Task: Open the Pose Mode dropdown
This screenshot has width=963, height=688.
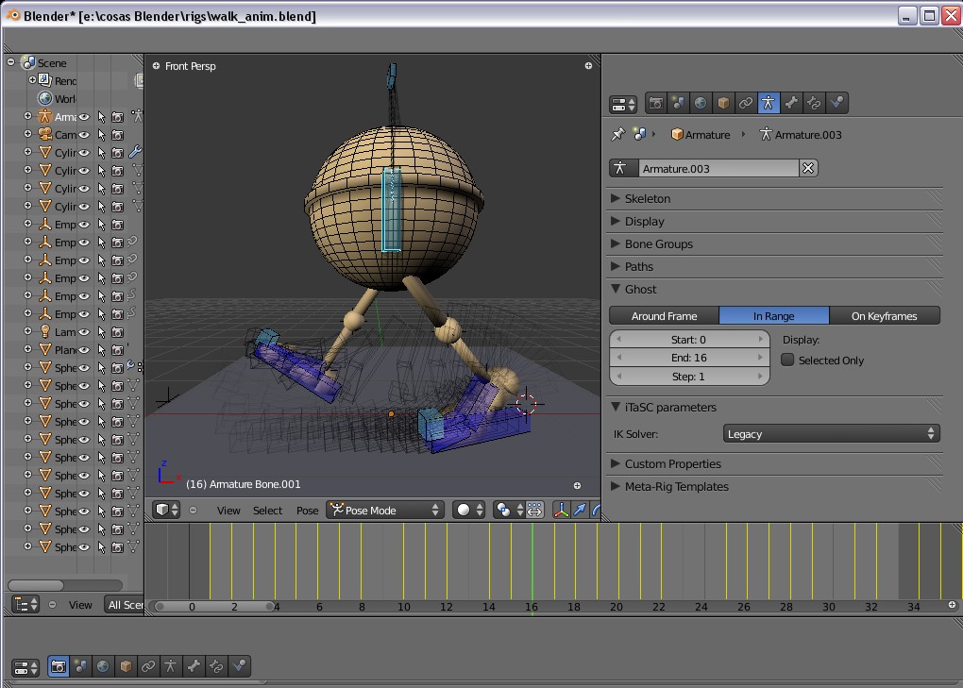Action: (x=385, y=510)
